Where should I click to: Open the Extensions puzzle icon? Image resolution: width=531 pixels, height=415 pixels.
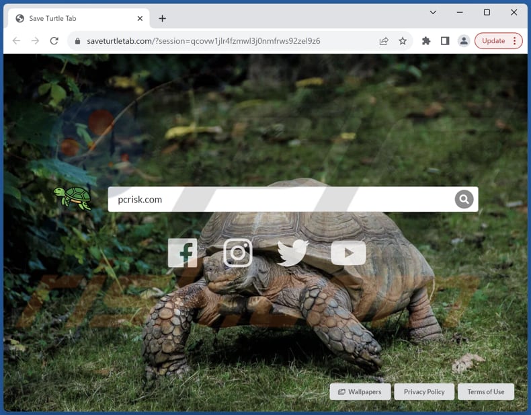click(x=426, y=41)
